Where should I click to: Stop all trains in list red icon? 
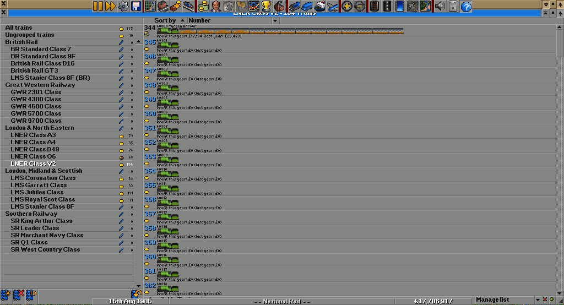point(545,299)
